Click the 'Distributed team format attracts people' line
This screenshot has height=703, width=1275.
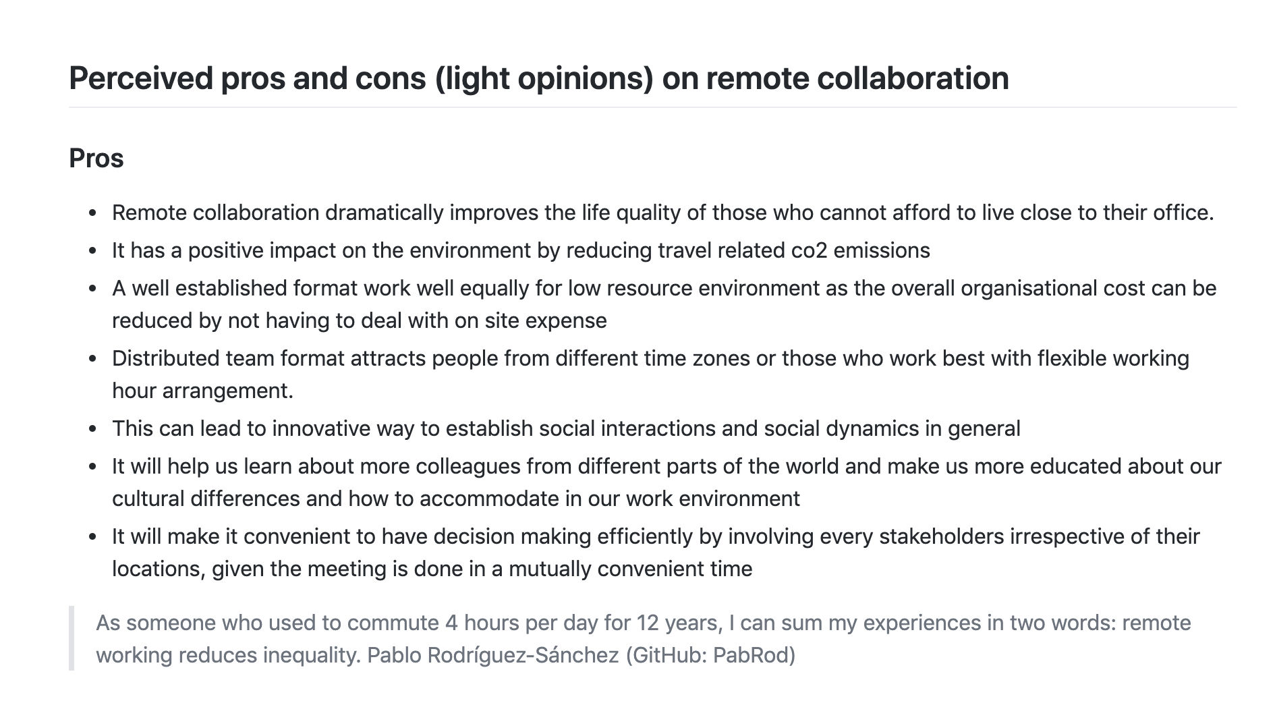coord(650,358)
